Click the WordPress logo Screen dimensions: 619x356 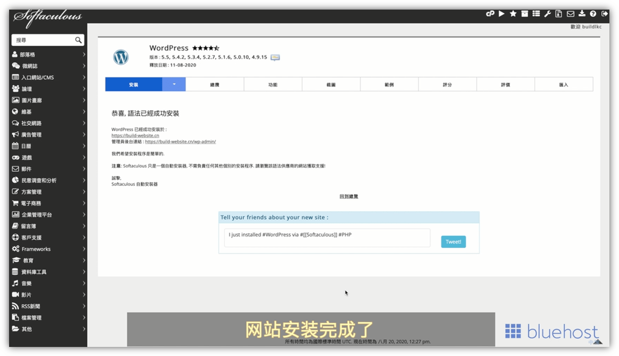tap(121, 57)
